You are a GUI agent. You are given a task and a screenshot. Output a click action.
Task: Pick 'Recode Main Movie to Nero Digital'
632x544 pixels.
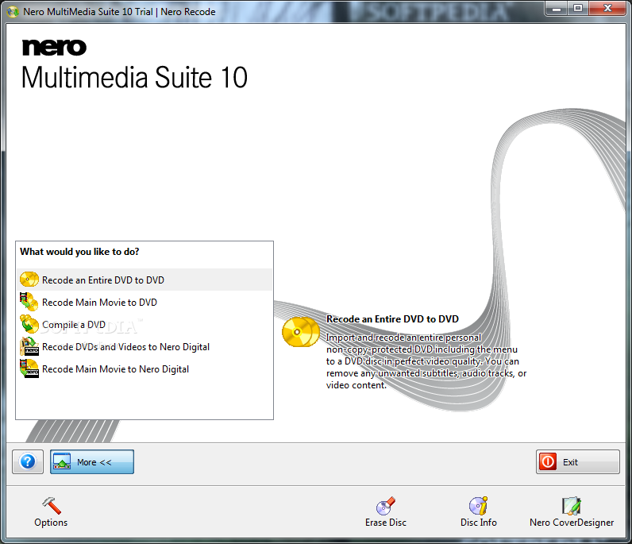(145, 369)
